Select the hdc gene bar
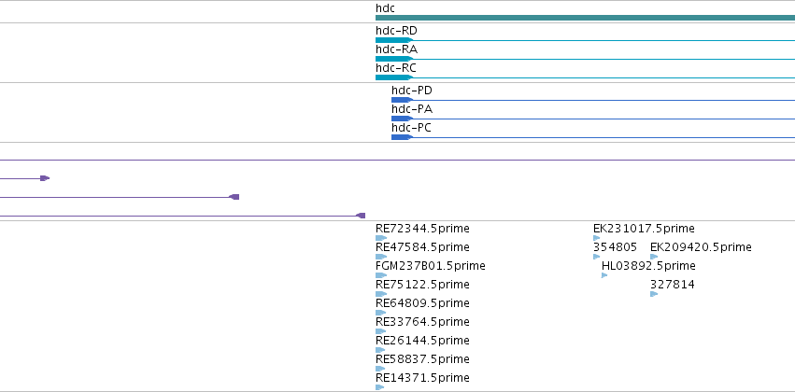795x392 pixels. point(585,19)
